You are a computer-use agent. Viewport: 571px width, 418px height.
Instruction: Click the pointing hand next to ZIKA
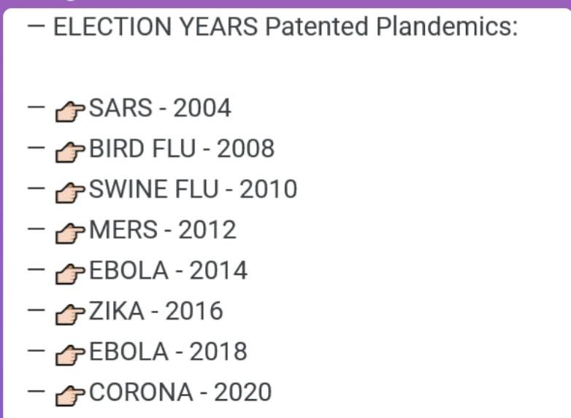(x=71, y=314)
